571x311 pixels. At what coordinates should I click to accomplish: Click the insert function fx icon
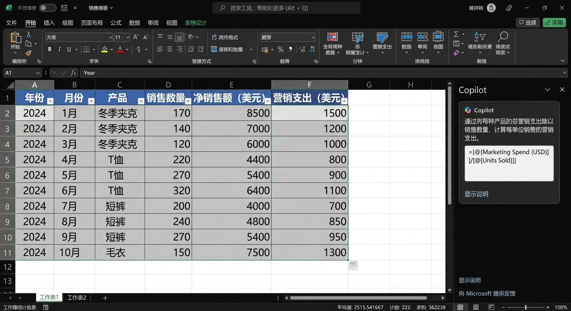(x=73, y=73)
